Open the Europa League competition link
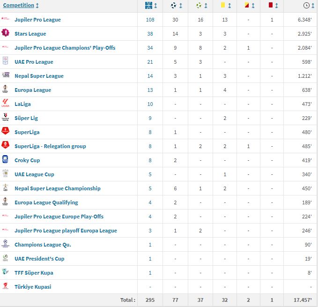The height and width of the screenshot is (307, 318). click(33, 90)
